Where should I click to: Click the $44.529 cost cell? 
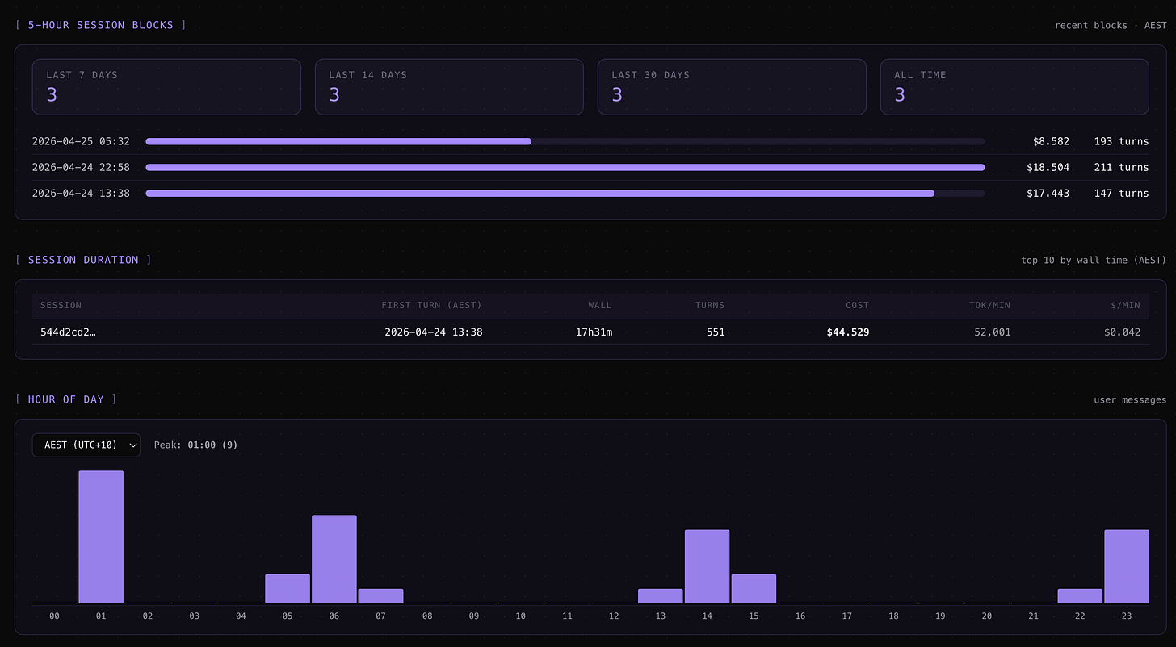pos(848,332)
